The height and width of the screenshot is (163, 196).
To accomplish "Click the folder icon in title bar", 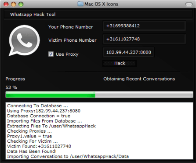I will (80, 4).
